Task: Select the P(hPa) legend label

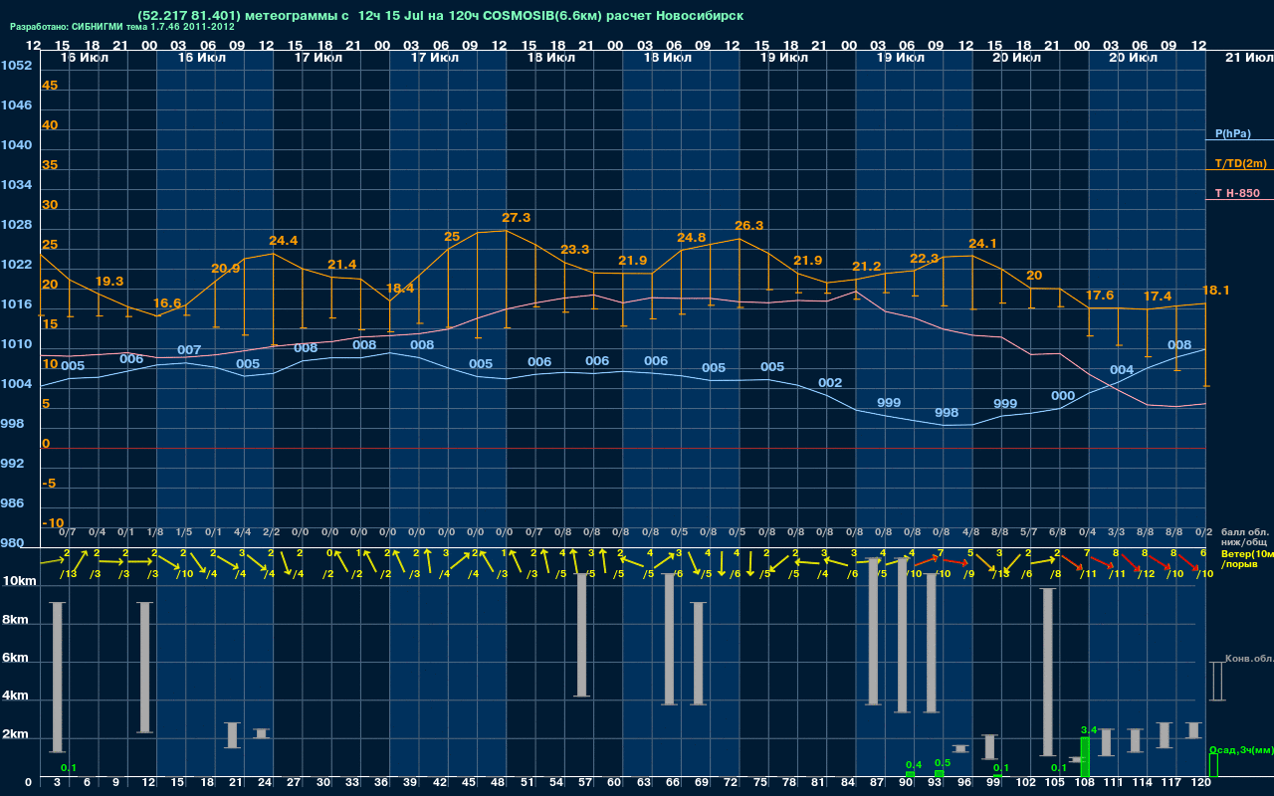Action: [1232, 133]
